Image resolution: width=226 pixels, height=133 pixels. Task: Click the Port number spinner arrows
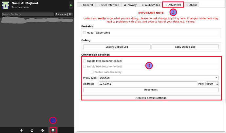217,84
